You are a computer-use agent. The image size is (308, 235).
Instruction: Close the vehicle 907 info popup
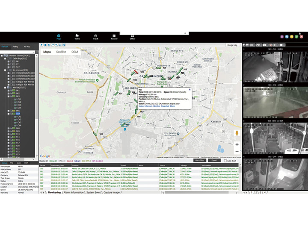tap(190, 89)
